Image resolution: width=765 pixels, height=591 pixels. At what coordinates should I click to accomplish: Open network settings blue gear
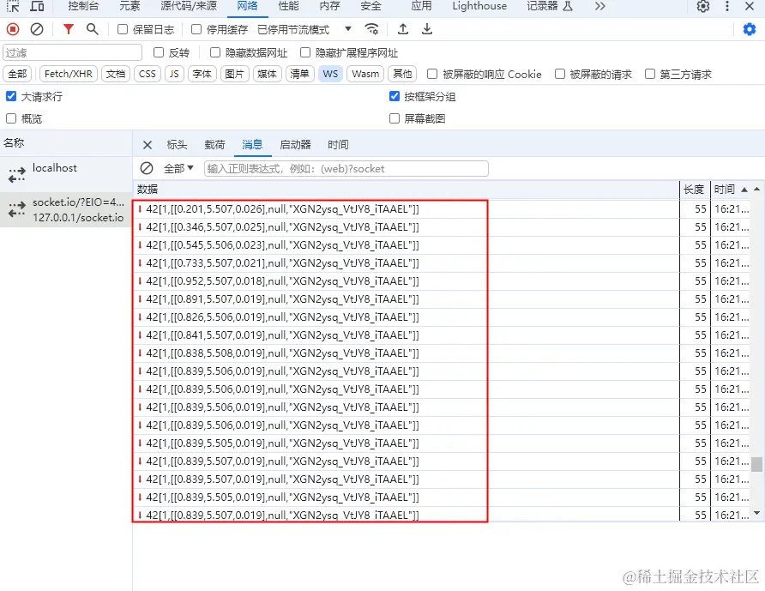(750, 29)
